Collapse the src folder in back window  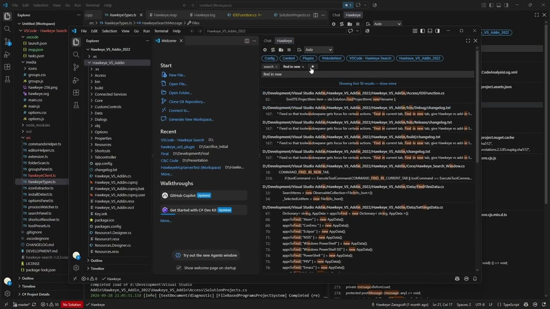pyautogui.click(x=28, y=138)
